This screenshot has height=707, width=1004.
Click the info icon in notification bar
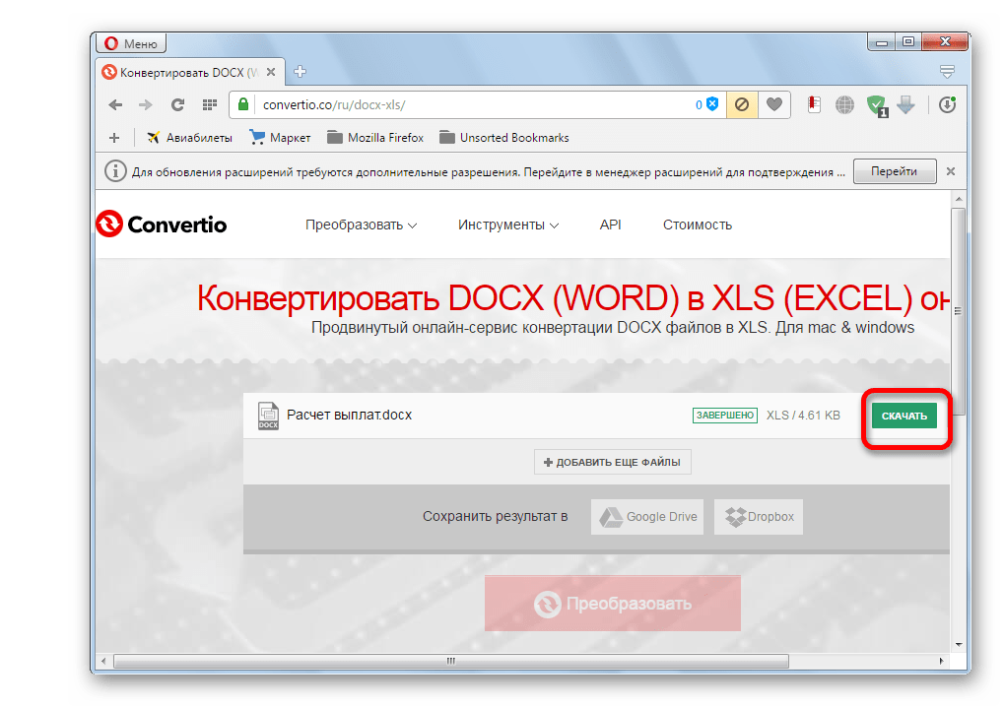click(115, 171)
